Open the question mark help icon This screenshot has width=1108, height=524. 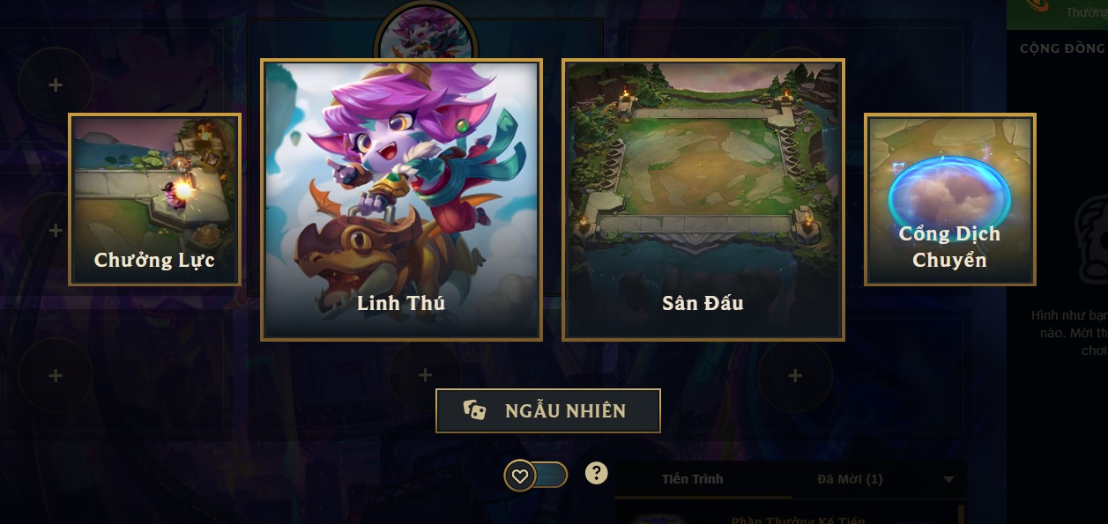597,474
